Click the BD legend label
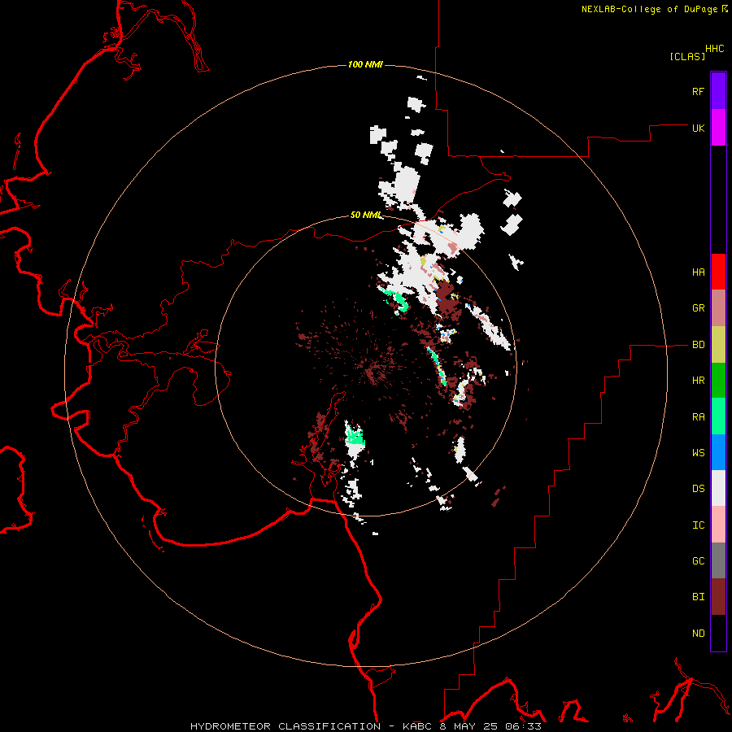 [x=699, y=345]
